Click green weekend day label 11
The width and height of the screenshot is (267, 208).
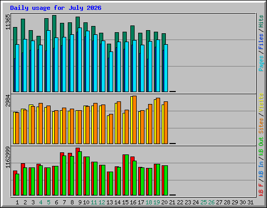tap(94, 202)
